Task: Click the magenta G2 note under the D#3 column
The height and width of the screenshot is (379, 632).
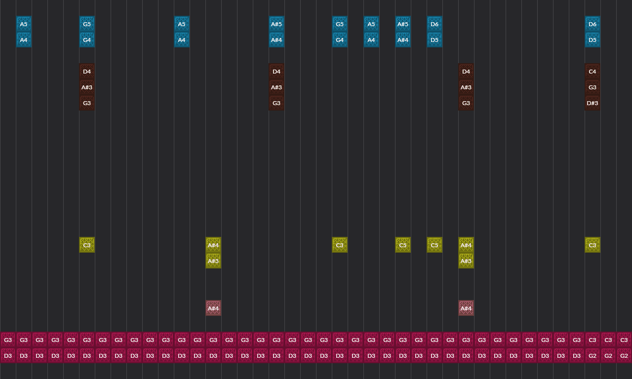Action: click(592, 356)
